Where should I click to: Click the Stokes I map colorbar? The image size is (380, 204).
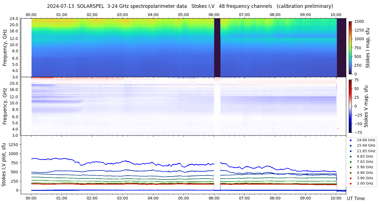[350, 48]
